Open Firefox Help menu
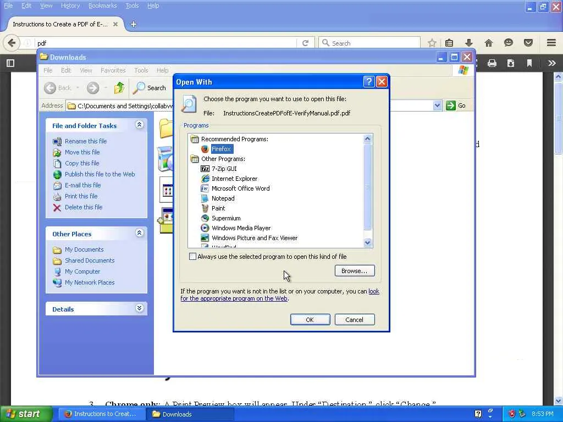 point(153,5)
